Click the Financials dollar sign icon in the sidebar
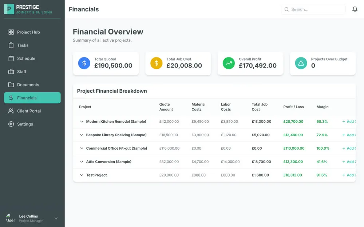Screen dimensions: 364x227 [11, 98]
